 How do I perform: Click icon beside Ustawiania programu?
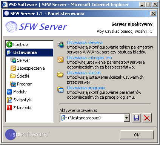pyautogui.click(x=60, y=90)
